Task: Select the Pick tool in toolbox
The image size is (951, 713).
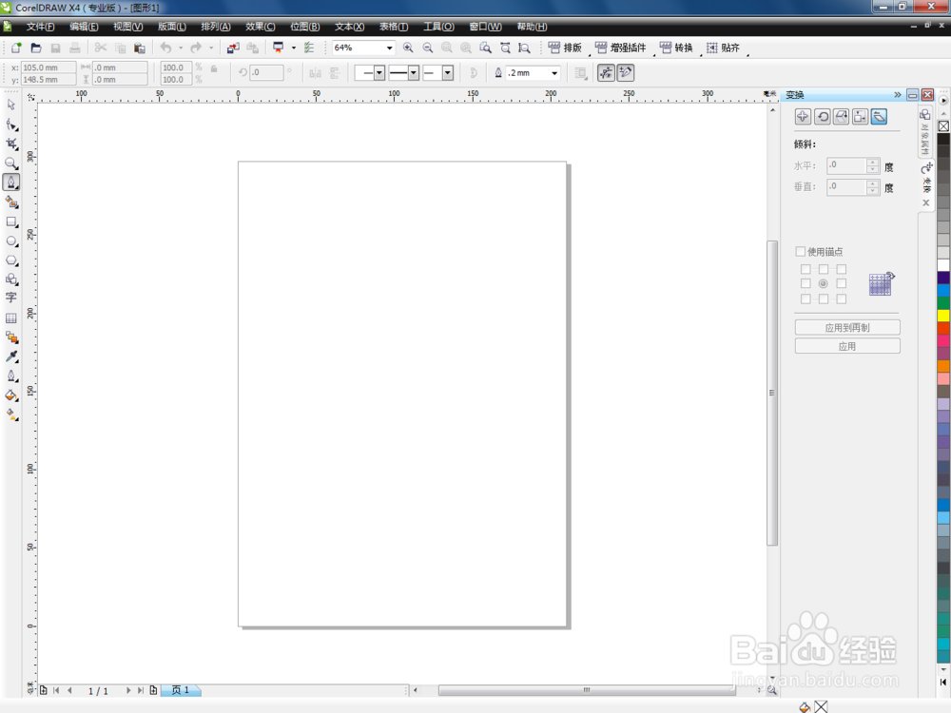Action: (11, 105)
